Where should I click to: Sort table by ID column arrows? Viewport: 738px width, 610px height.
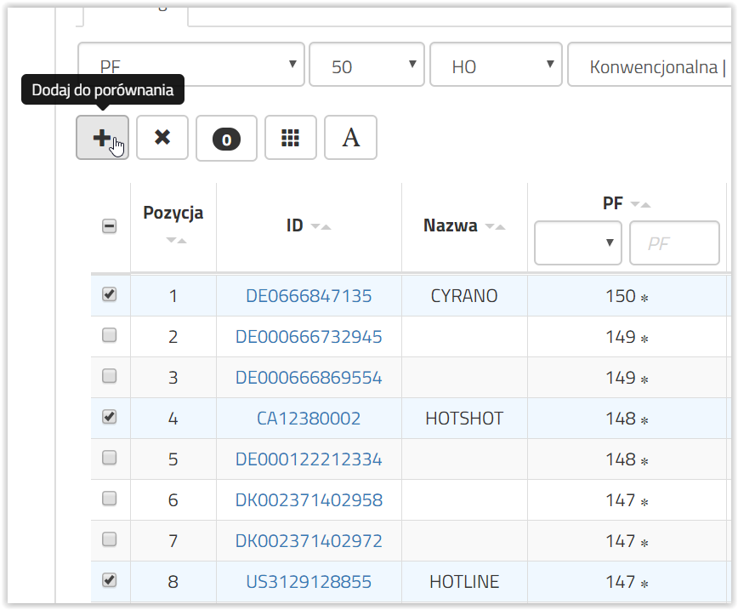321,226
